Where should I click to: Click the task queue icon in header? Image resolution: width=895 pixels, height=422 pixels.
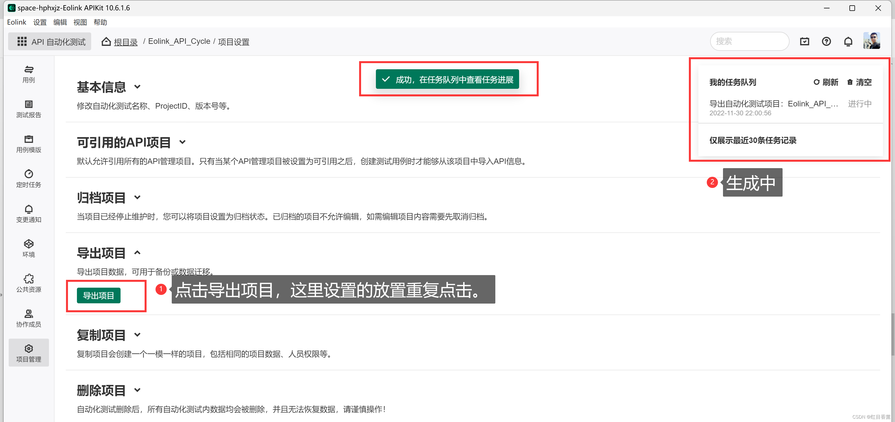point(804,42)
